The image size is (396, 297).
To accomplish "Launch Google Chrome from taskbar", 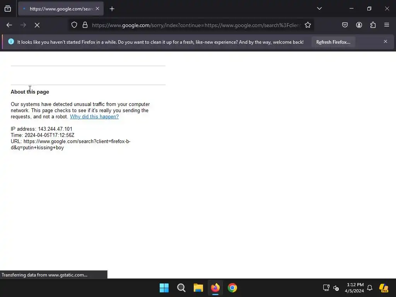I will click(x=232, y=288).
